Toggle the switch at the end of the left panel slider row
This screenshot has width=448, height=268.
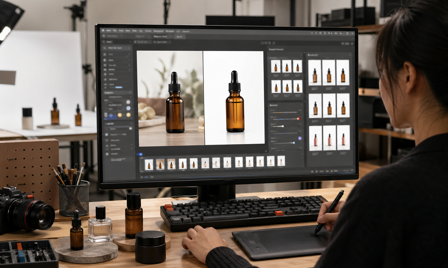pyautogui.click(x=130, y=129)
